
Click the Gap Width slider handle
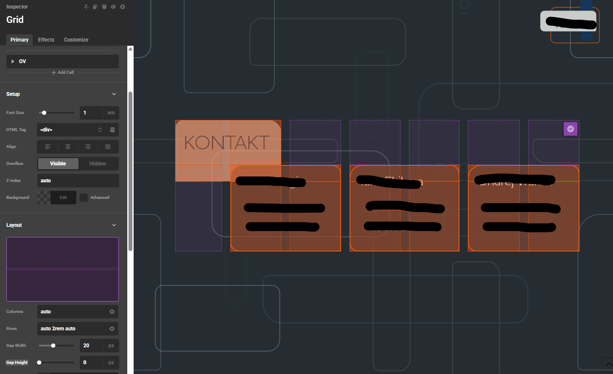pyautogui.click(x=53, y=346)
